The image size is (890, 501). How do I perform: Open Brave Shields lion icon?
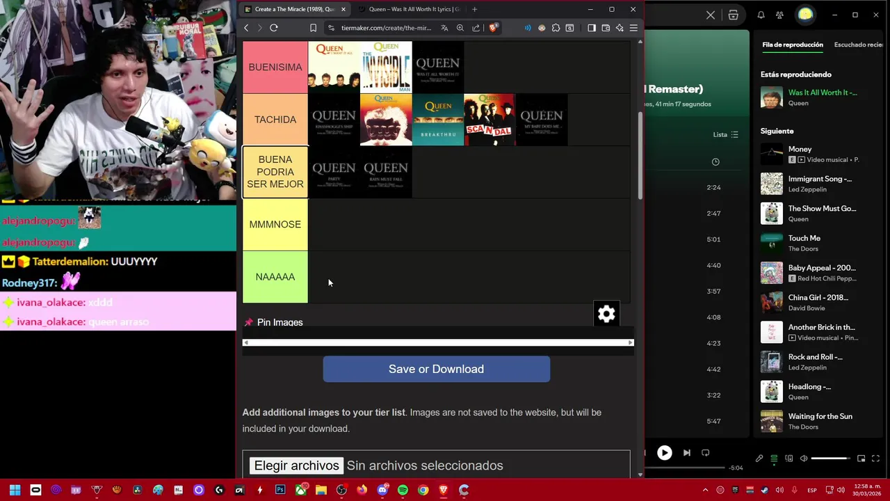coord(493,28)
